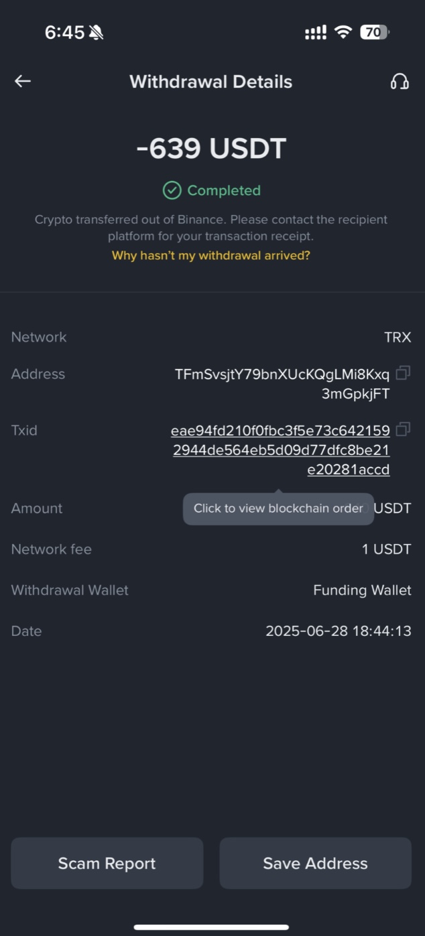
Task: Tap the green Completed checkmark icon
Action: (172, 190)
